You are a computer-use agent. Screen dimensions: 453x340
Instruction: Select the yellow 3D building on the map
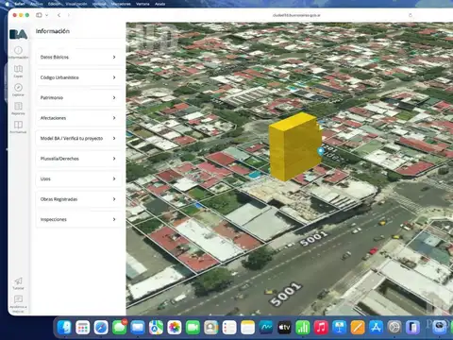[x=294, y=146]
